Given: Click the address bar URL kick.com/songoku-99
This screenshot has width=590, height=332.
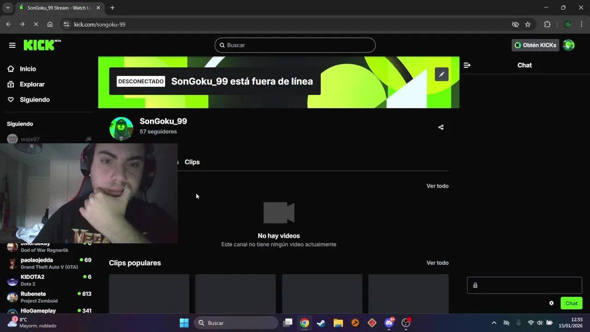Looking at the screenshot, I should (100, 24).
